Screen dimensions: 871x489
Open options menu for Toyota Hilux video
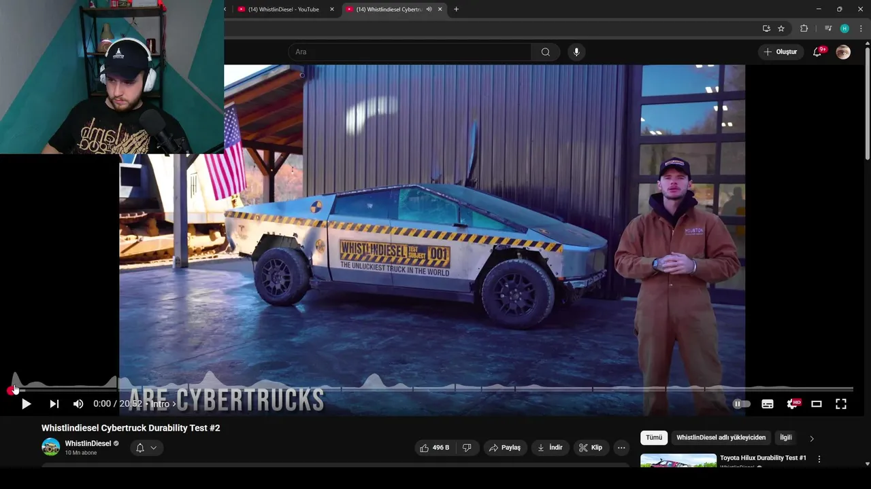coord(819,459)
